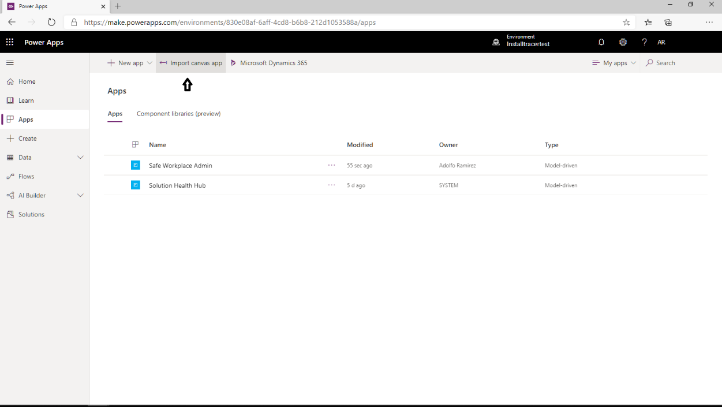Image resolution: width=722 pixels, height=407 pixels.
Task: Sort by the Name column header
Action: pos(158,145)
